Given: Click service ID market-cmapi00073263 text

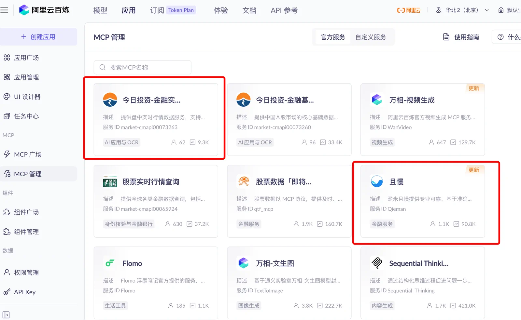Looking at the screenshot, I should (x=149, y=127).
